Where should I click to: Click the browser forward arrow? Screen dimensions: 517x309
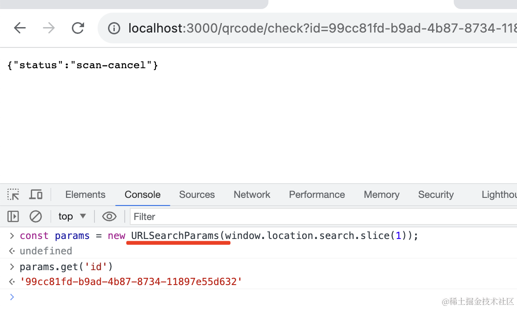[x=48, y=28]
